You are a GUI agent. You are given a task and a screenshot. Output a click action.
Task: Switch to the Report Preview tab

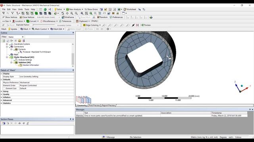point(108,105)
